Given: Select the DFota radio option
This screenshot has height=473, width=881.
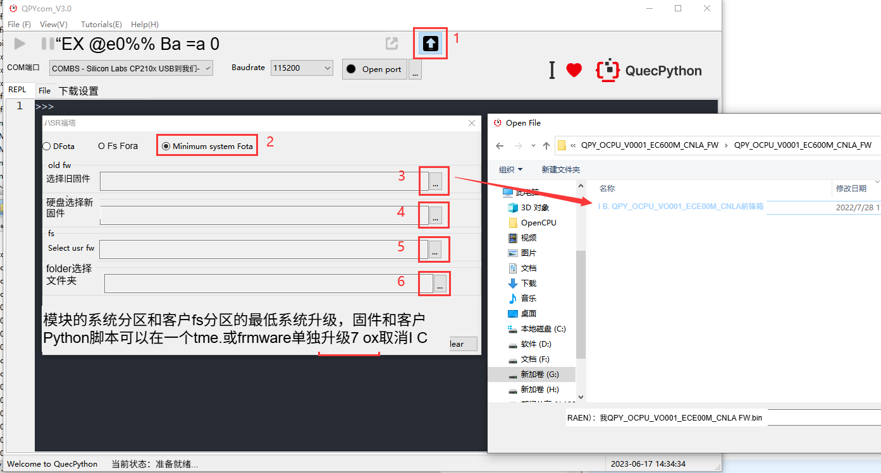Looking at the screenshot, I should pos(58,147).
